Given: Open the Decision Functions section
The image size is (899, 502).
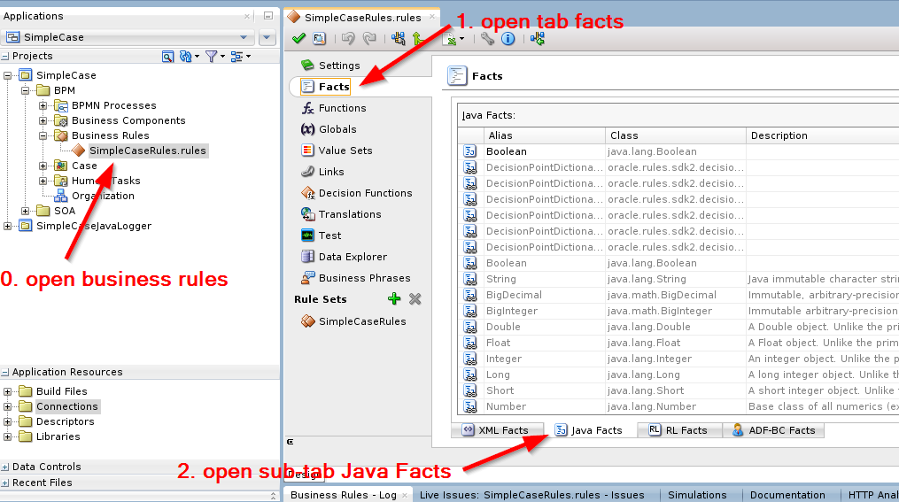Looking at the screenshot, I should pyautogui.click(x=365, y=193).
